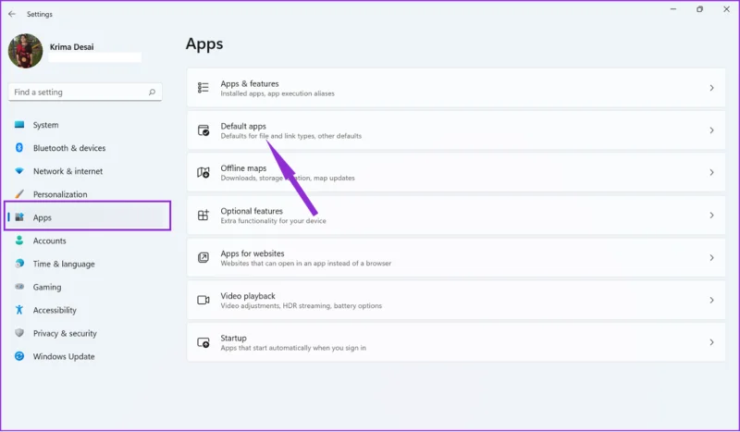This screenshot has height=432, width=740.
Task: Click the Apps for websites icon
Action: (203, 257)
